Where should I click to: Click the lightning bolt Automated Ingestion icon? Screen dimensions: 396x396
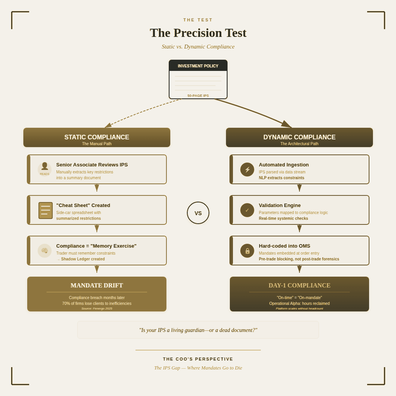point(247,169)
